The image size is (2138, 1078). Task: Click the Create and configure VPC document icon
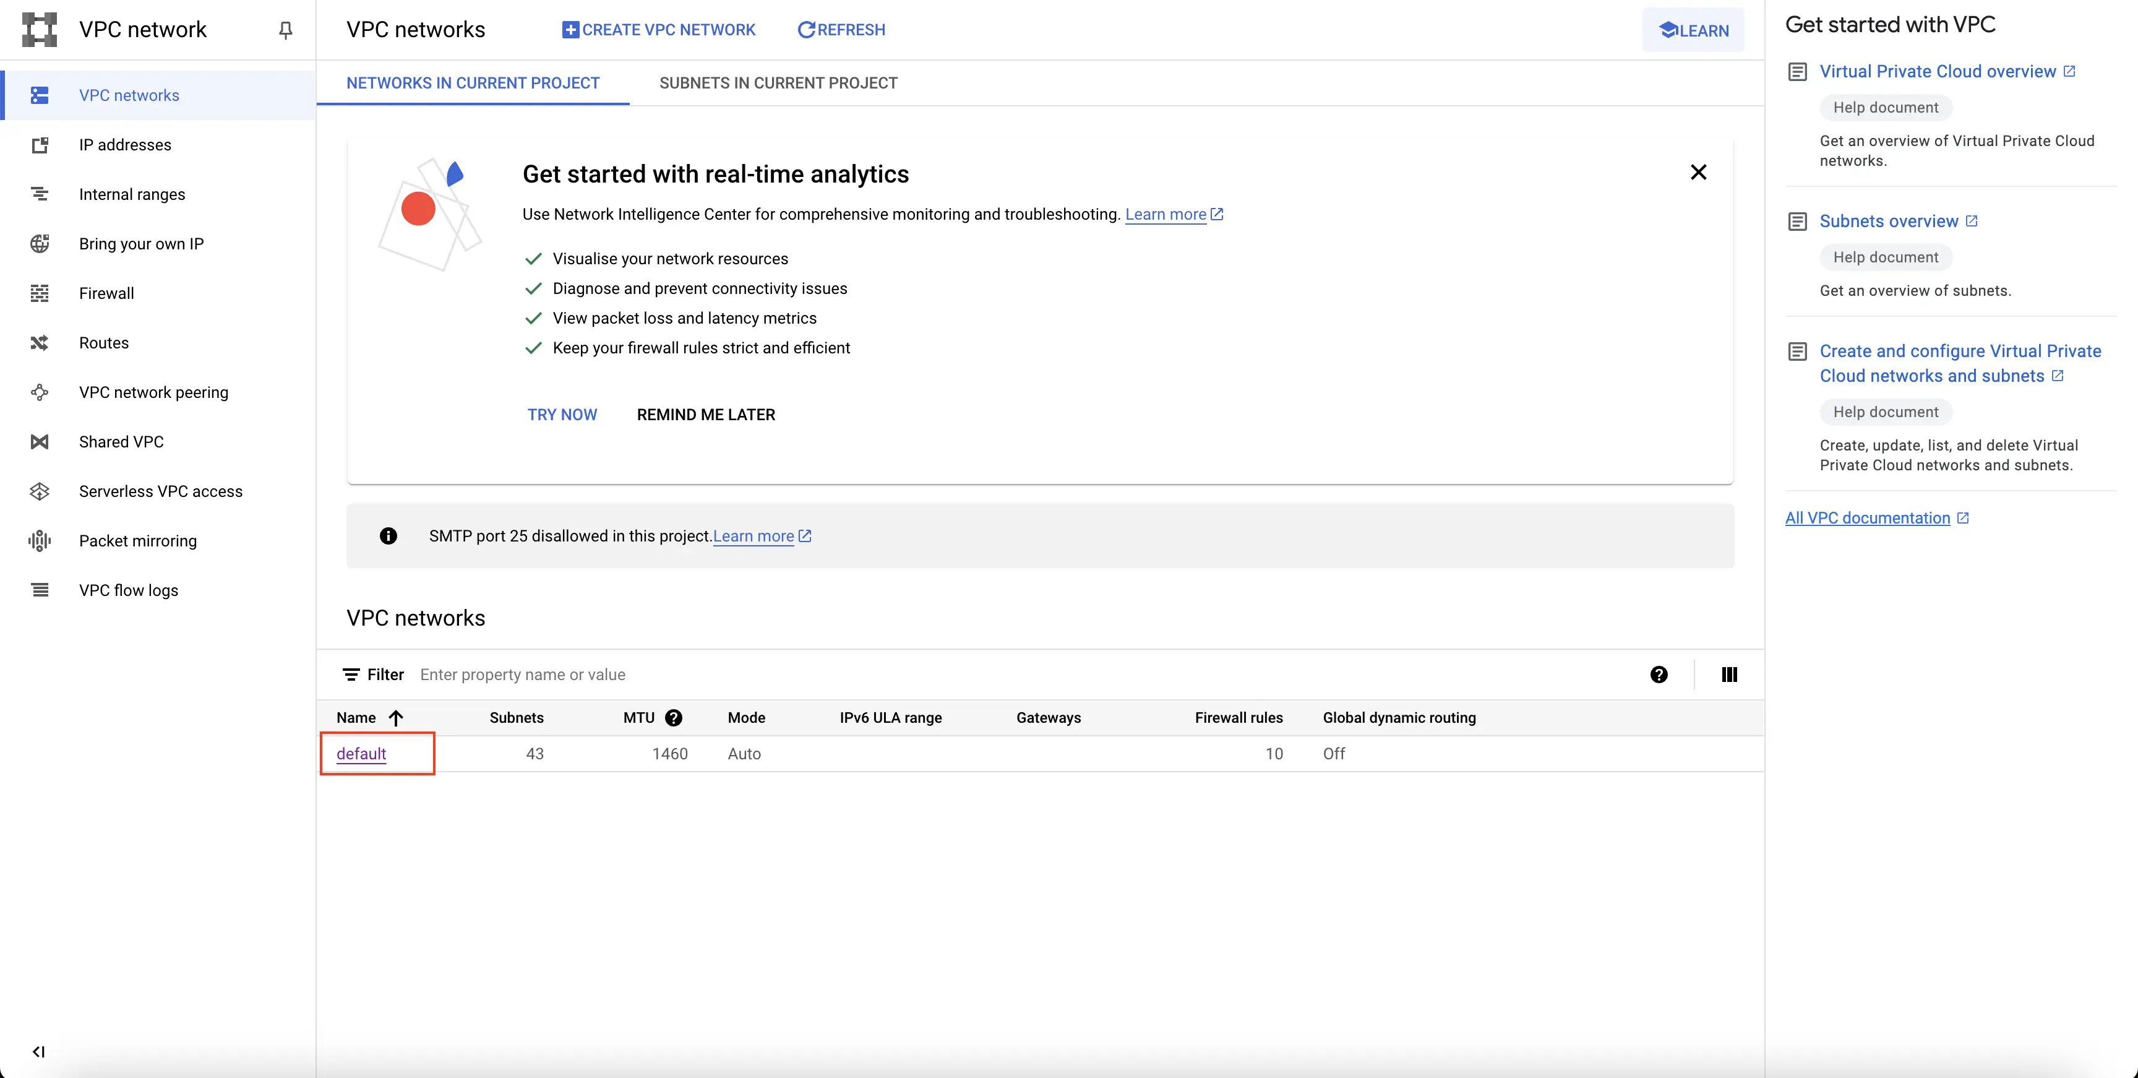pos(1797,351)
